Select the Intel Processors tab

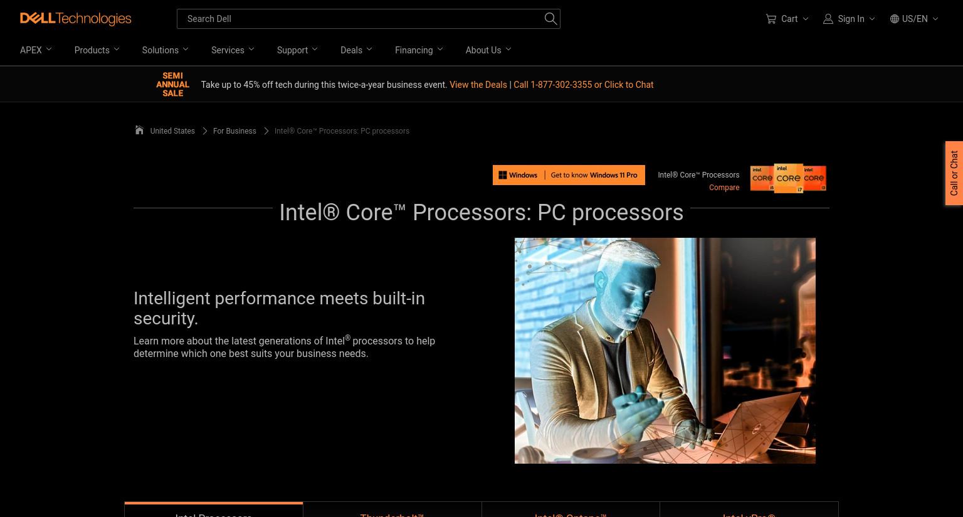coord(214,509)
